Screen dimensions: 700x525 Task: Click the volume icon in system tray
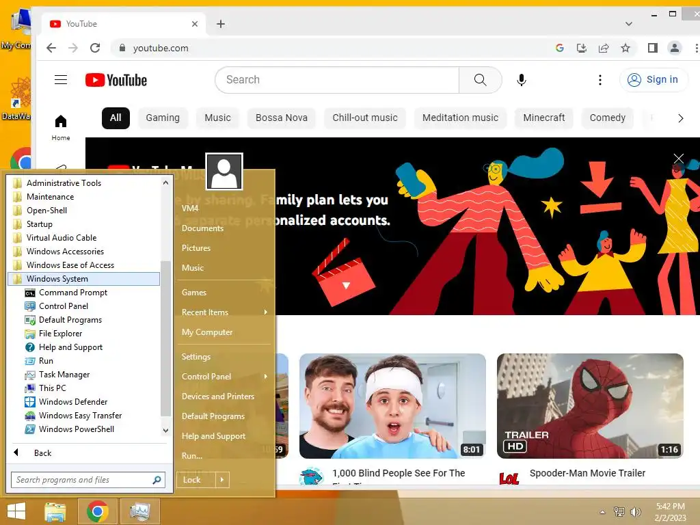[x=635, y=512]
